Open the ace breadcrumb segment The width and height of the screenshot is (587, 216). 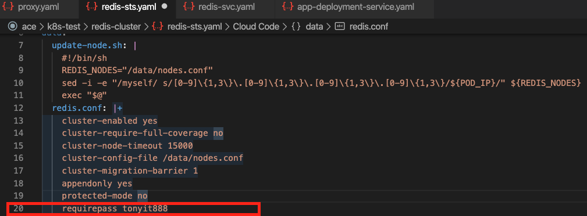[x=29, y=27]
